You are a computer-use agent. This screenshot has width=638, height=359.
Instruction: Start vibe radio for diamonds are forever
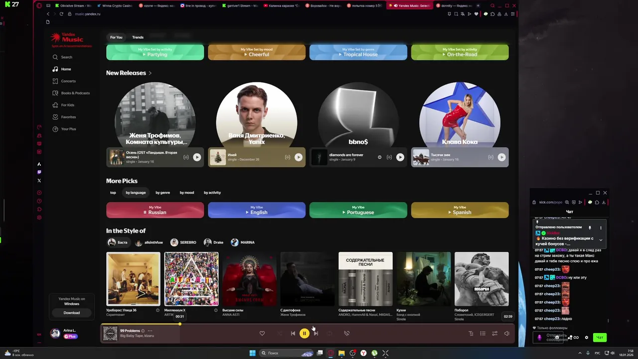[x=389, y=157]
